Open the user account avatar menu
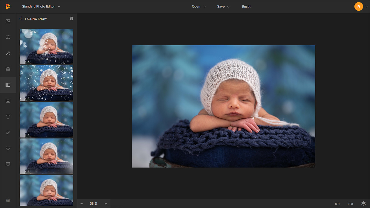The image size is (370, 208). pos(359,6)
